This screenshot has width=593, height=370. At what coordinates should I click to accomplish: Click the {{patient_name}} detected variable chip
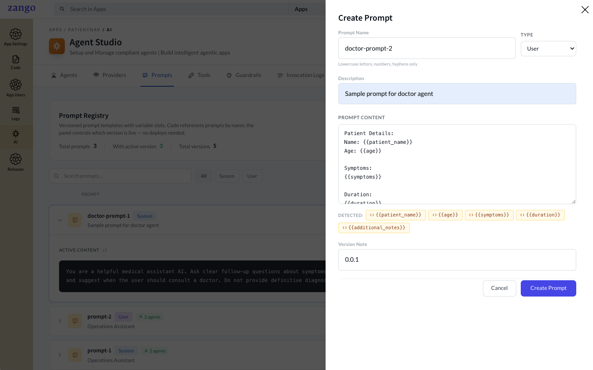(396, 215)
